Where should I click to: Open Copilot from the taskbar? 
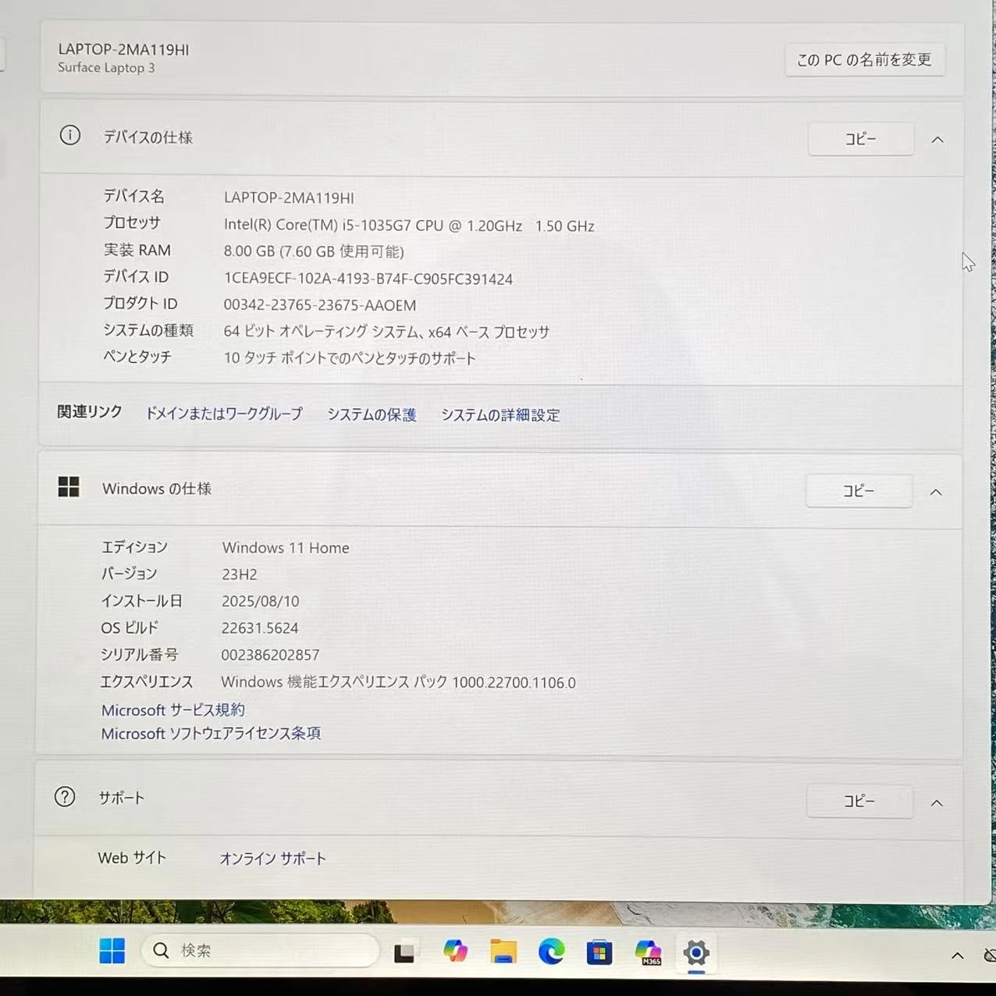(456, 952)
